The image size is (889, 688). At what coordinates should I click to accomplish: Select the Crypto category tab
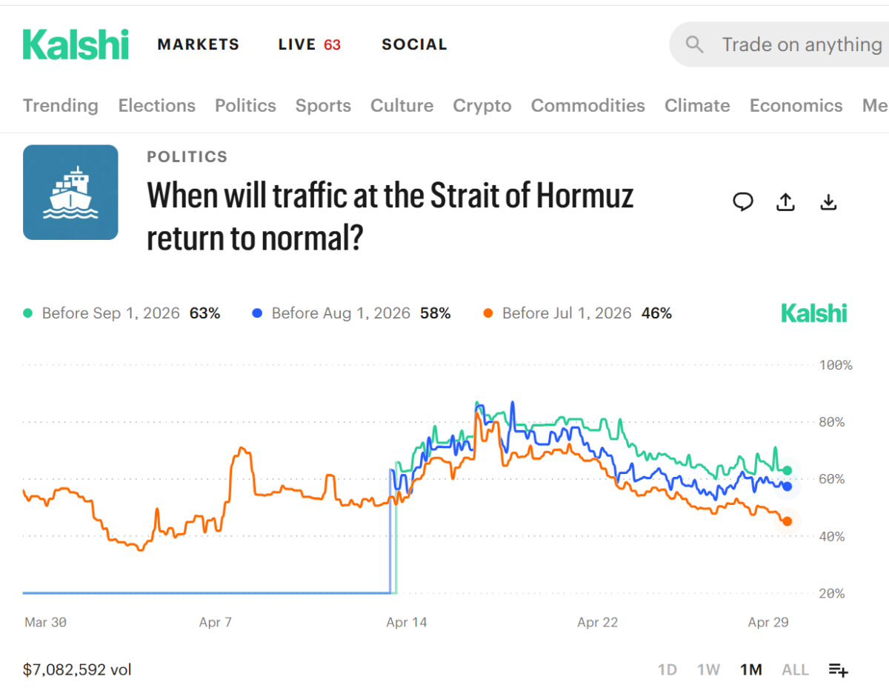(x=482, y=106)
